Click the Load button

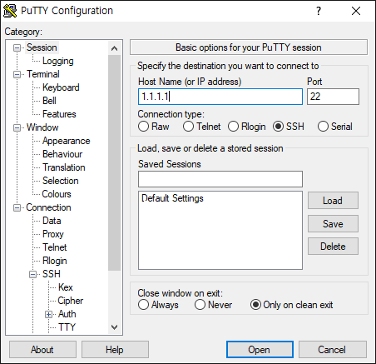[333, 201]
